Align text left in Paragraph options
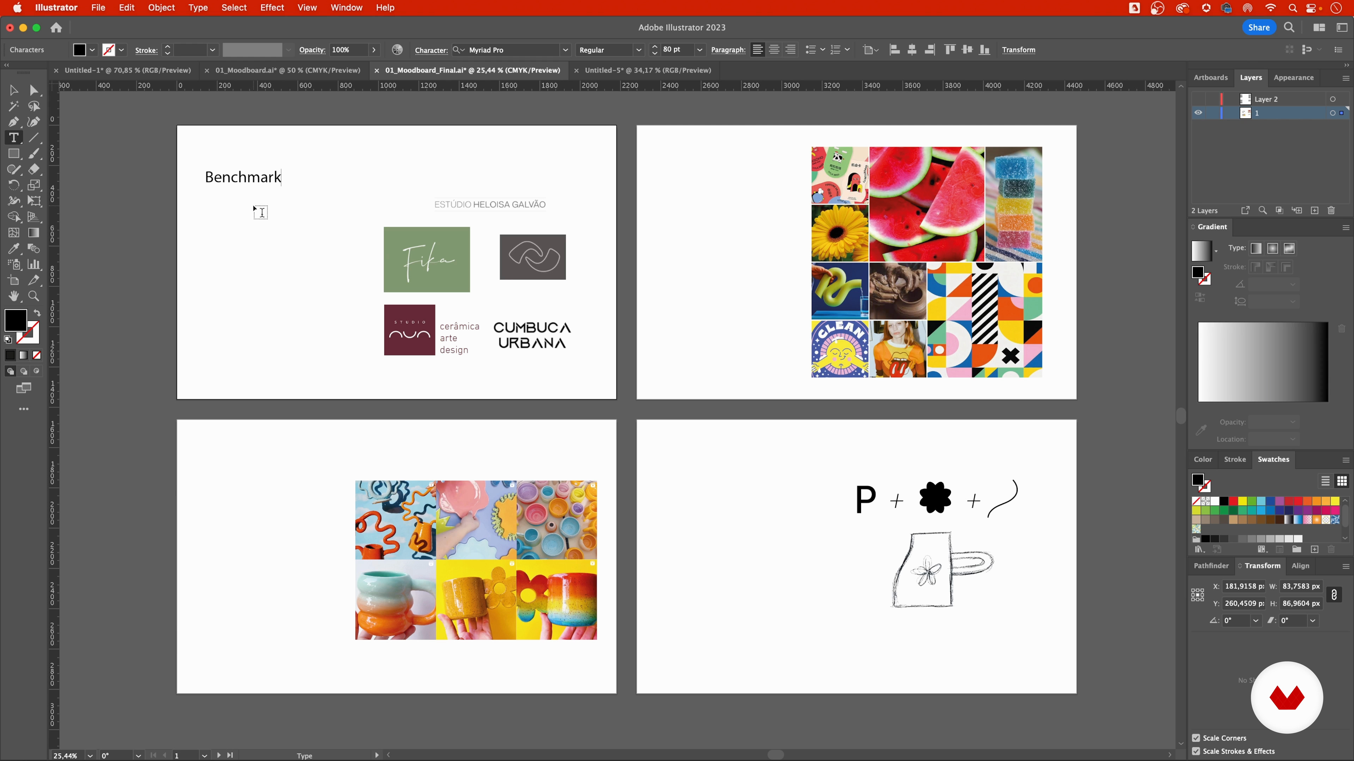Screen dimensions: 1354x761 [x=757, y=49]
